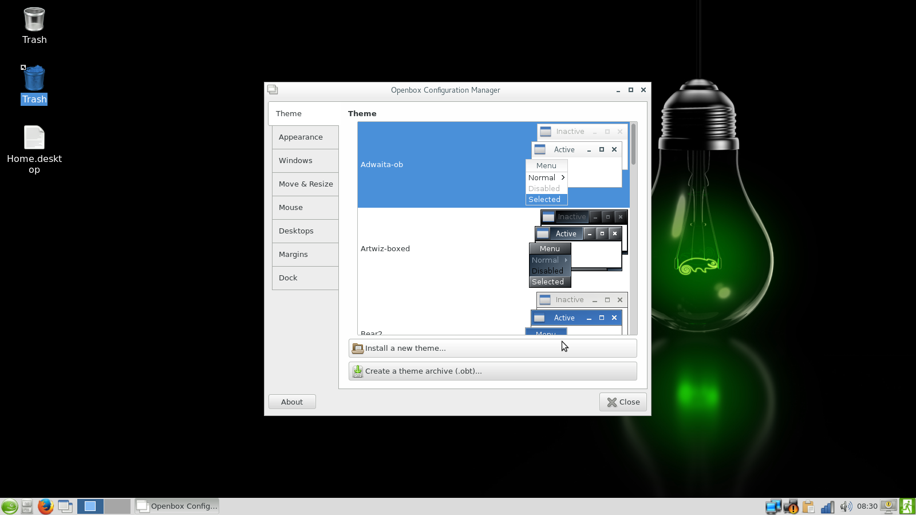This screenshot has width=916, height=515.
Task: Click the theme list vertical scrollbar
Action: (633, 229)
